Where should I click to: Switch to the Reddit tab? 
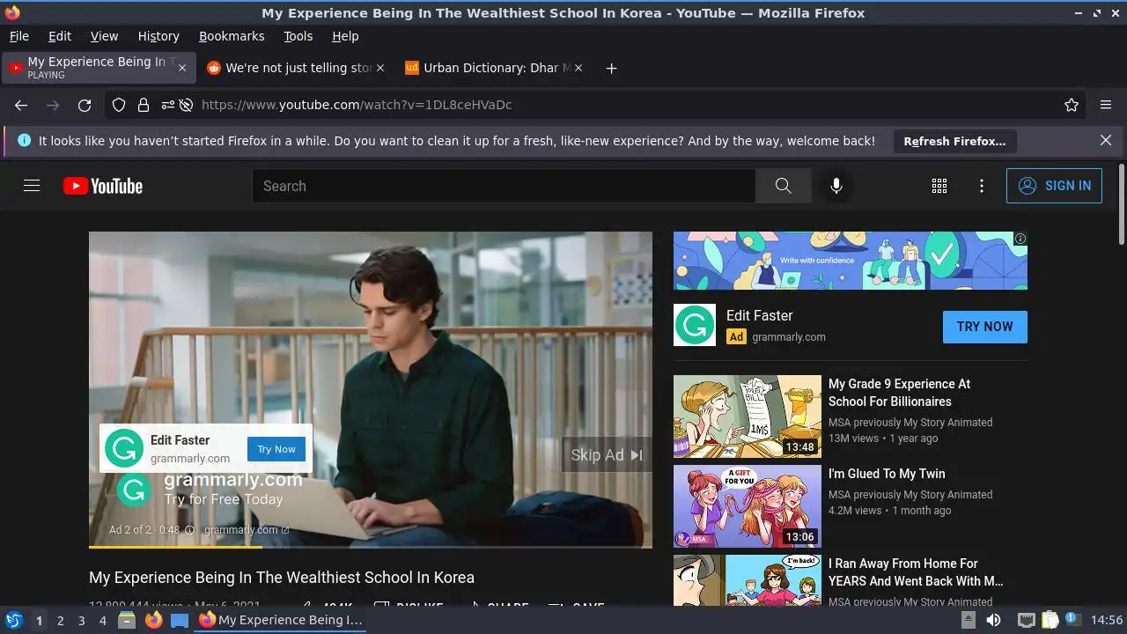click(x=295, y=68)
